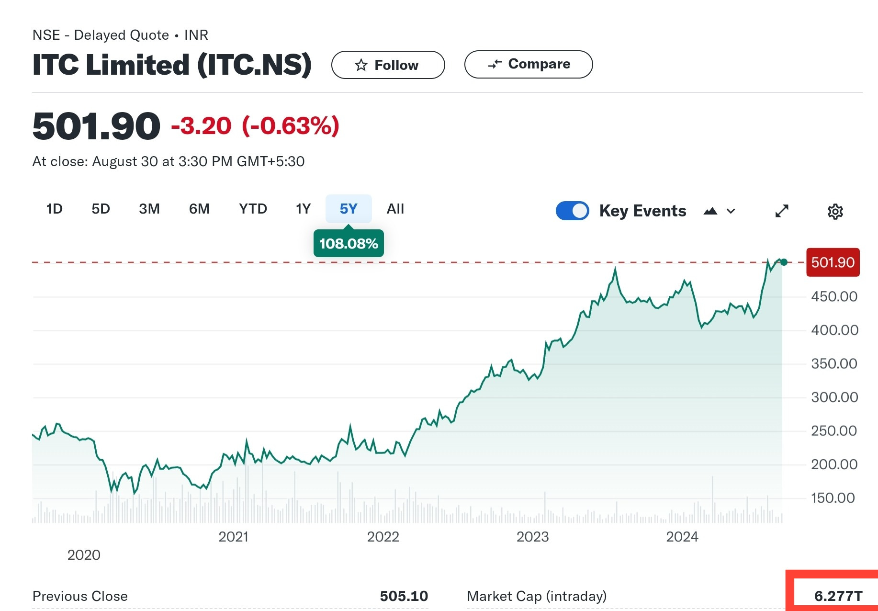Open the chart type dropdown chevron
Screen dimensions: 878x611
tap(731, 211)
